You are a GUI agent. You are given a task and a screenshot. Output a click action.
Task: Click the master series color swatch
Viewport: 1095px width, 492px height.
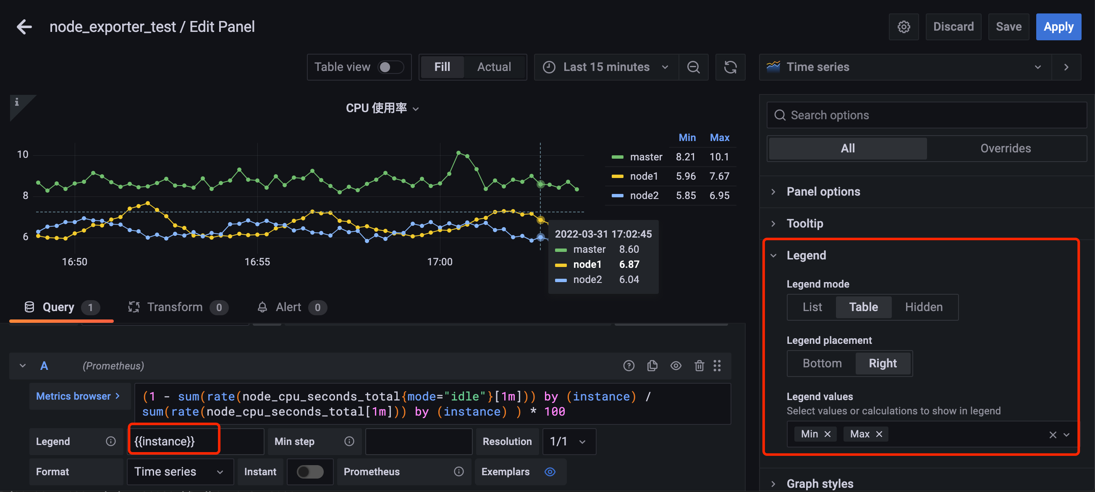tap(617, 157)
